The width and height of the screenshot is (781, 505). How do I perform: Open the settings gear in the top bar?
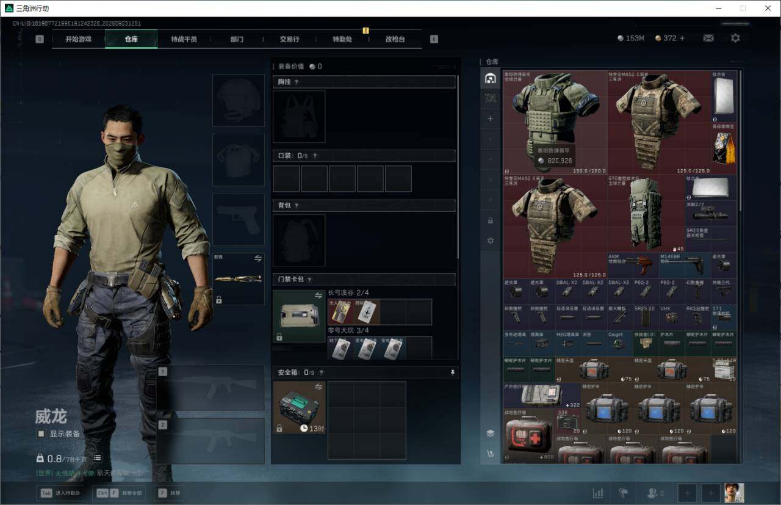coord(735,38)
